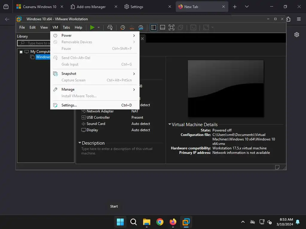Select the Windows VM in library tree
This screenshot has height=229, width=306.
[43, 57]
